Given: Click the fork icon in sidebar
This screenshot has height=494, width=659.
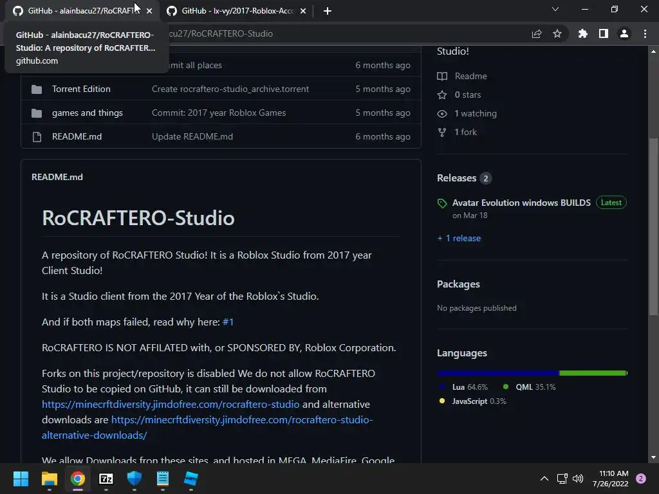Looking at the screenshot, I should [442, 133].
